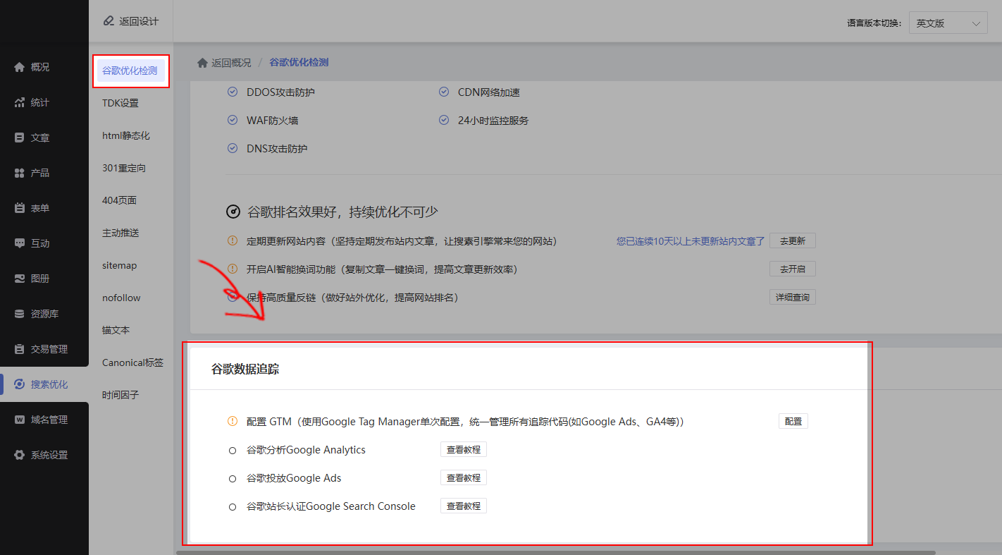Click the 统计 chart icon

(20, 102)
